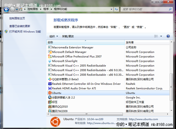This screenshot has width=176, height=129.
Task: Click publisher Realtek Semiconductor Corp.
Action: tap(144, 88)
